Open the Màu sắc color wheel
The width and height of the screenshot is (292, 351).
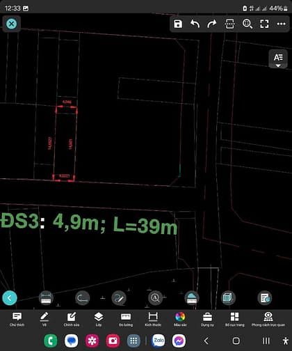click(x=180, y=320)
